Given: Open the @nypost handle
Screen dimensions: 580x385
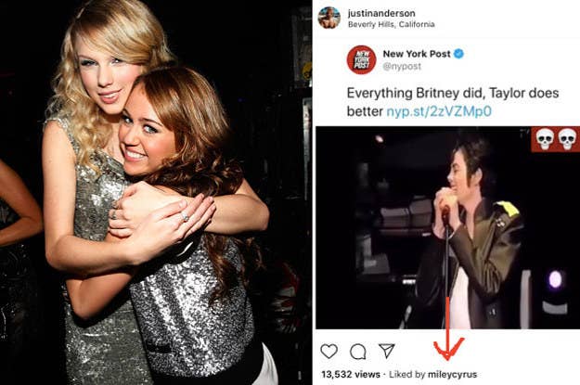Looking at the screenshot, I should (x=402, y=67).
